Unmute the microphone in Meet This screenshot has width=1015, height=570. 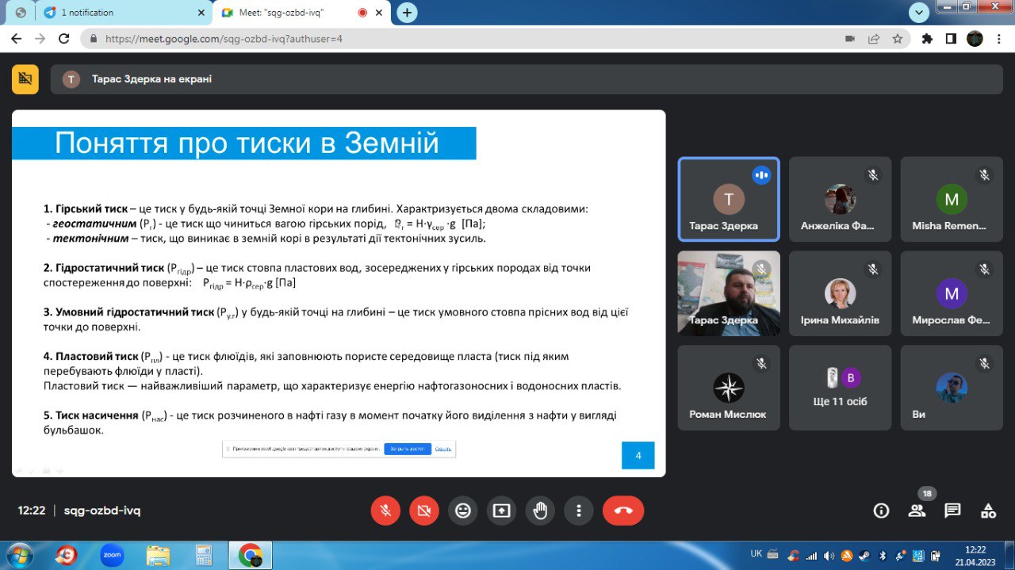(x=385, y=511)
